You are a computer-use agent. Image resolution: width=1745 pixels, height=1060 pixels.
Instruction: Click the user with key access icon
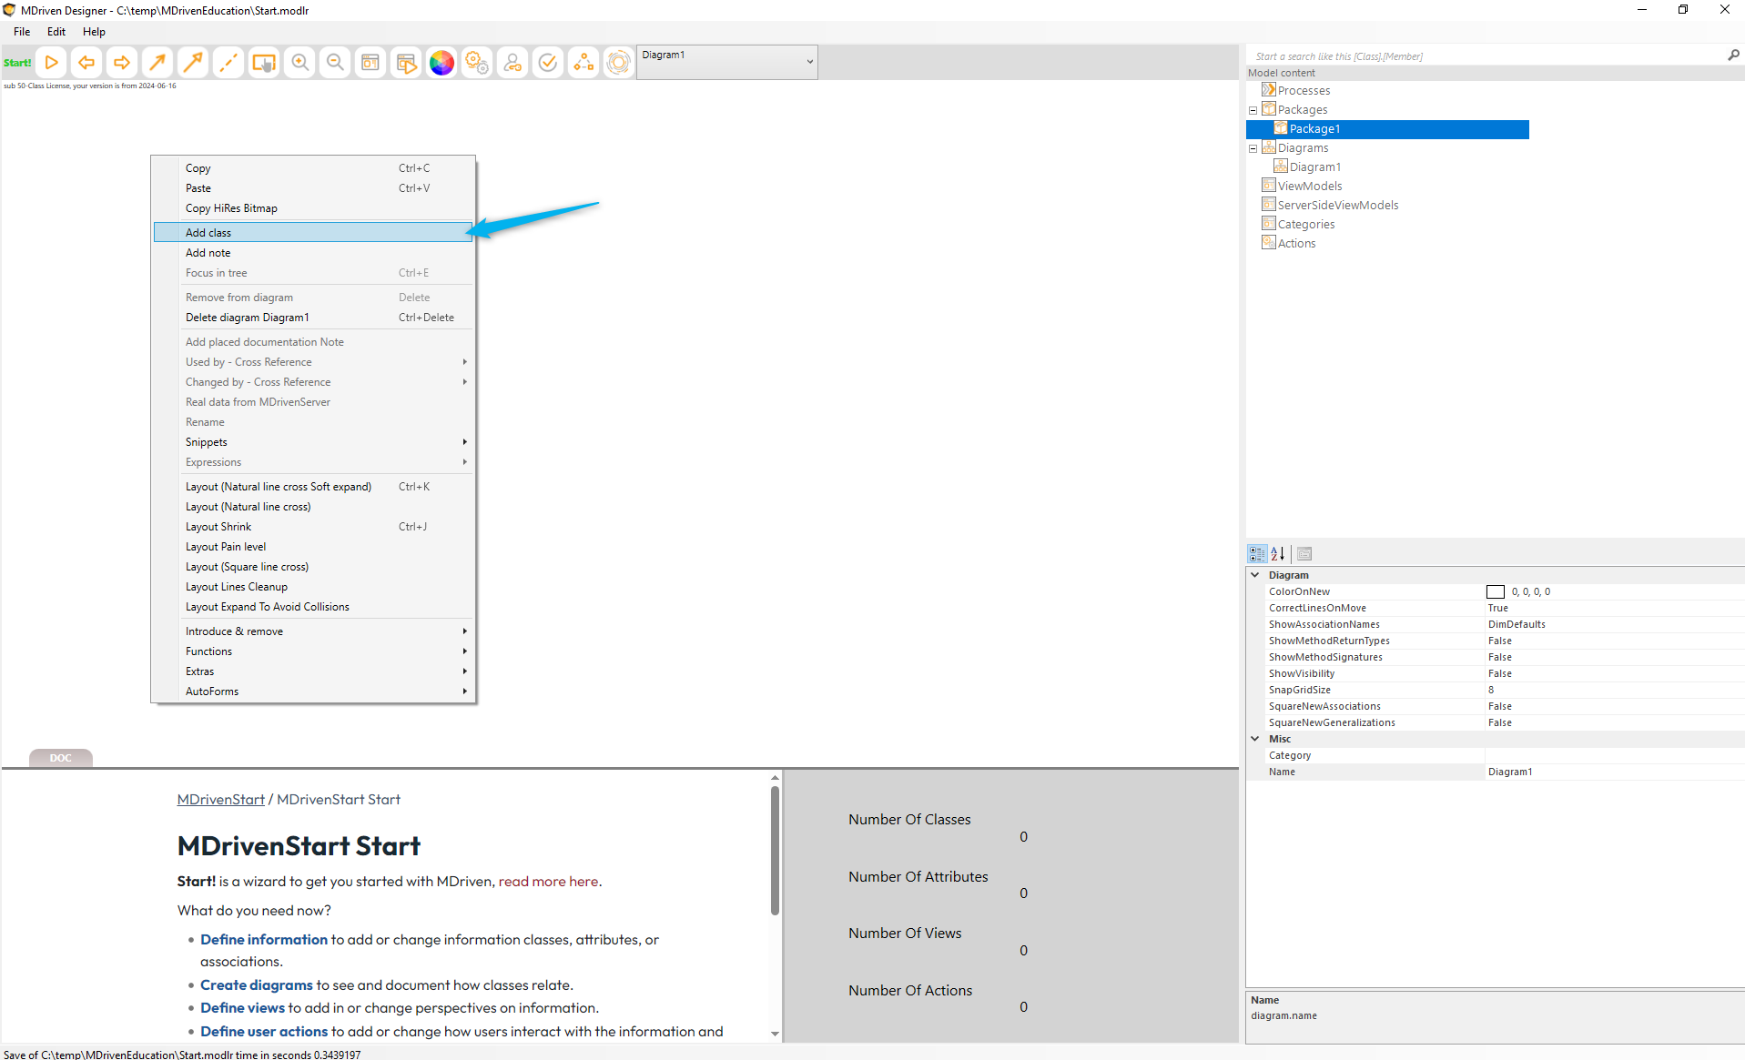512,63
